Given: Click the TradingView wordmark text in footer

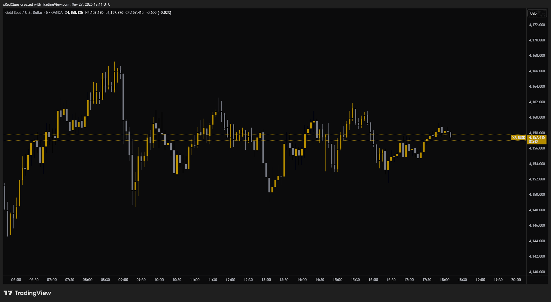Looking at the screenshot, I should (33, 293).
